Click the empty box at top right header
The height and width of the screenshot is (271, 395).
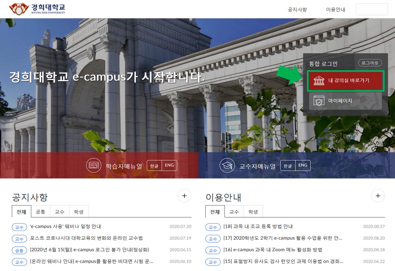click(372, 9)
